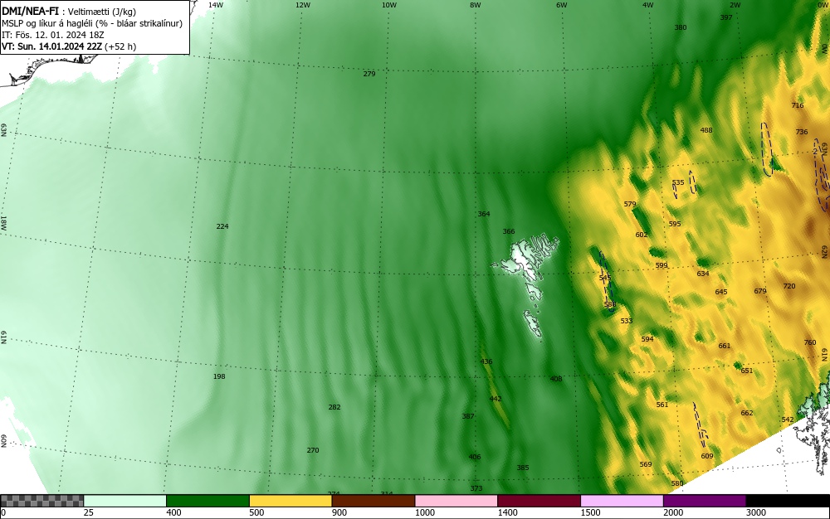Click the MSLP og líkur á hagléli line

[92, 23]
